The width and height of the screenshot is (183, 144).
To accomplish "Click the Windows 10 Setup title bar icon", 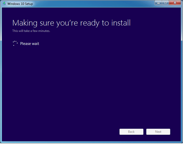I will [x=4, y=3].
